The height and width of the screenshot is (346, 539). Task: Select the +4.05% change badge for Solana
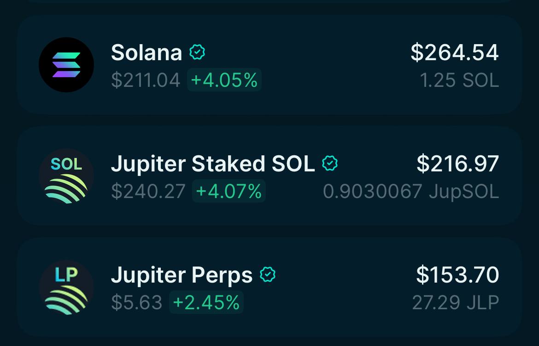click(224, 80)
